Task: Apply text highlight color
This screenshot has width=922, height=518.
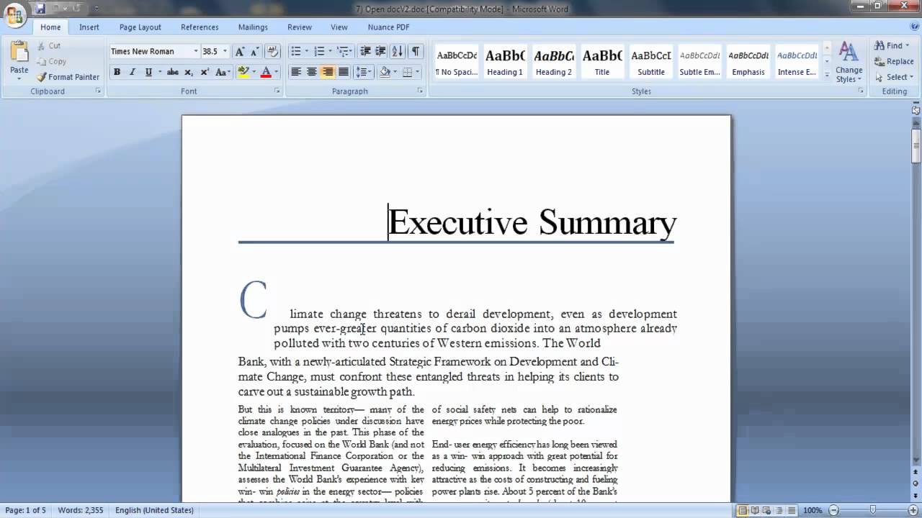Action: pos(243,72)
